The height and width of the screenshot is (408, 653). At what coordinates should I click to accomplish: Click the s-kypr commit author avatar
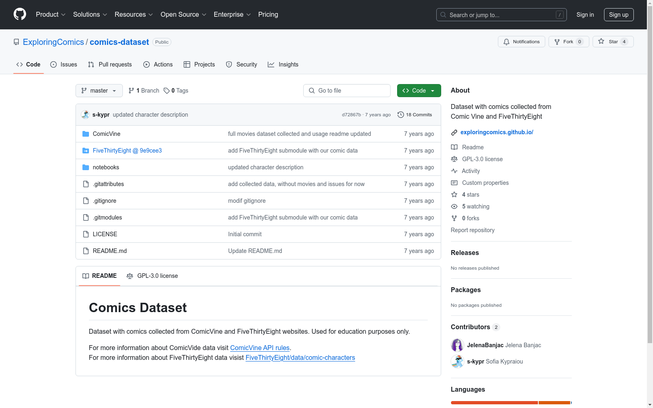coord(85,115)
